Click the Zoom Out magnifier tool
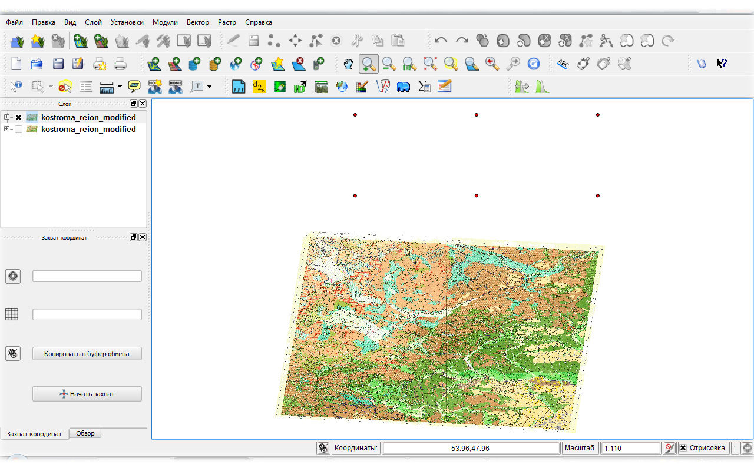The height and width of the screenshot is (471, 754). click(x=389, y=64)
